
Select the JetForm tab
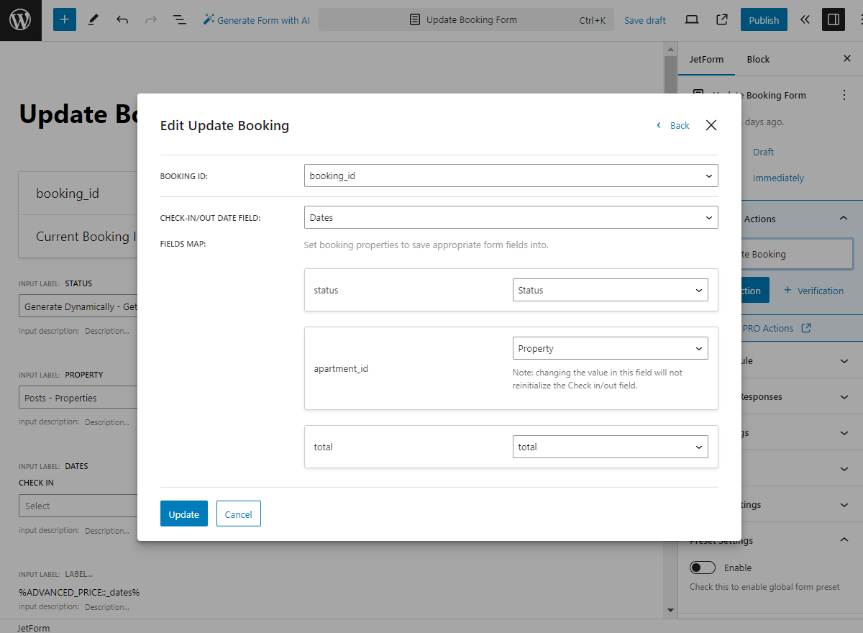706,59
